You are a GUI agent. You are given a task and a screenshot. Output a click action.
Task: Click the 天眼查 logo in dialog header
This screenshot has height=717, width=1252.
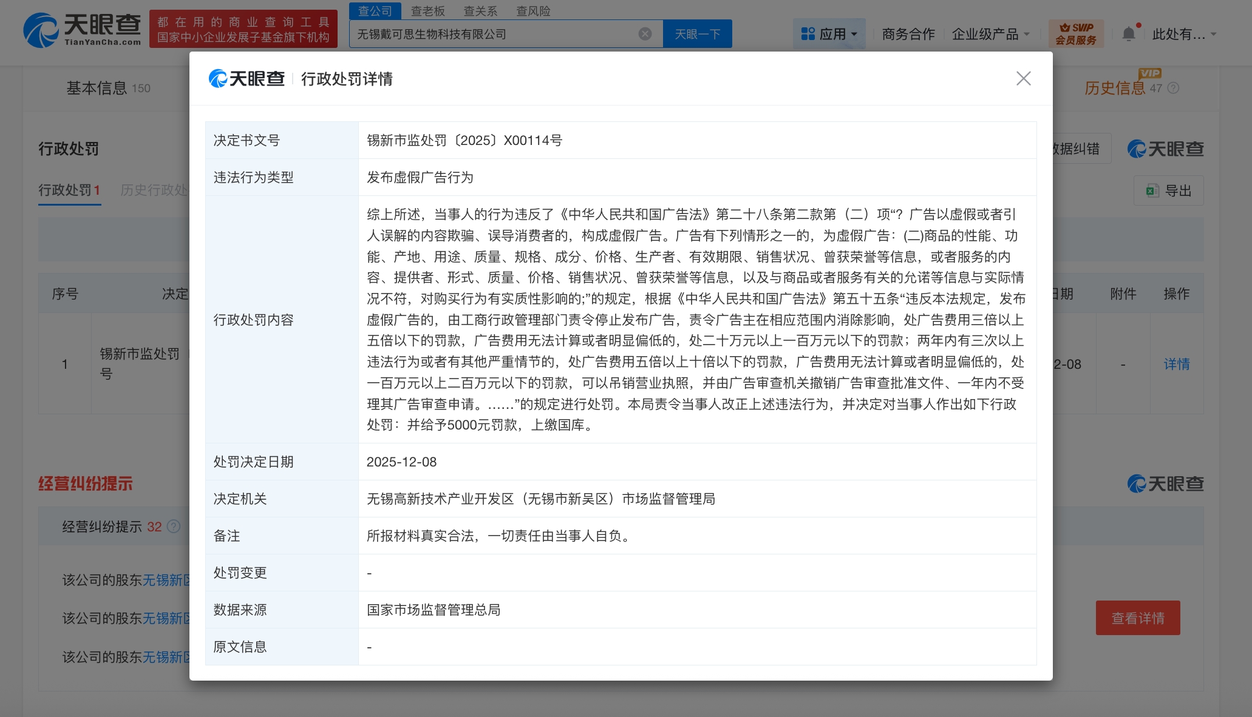[247, 79]
